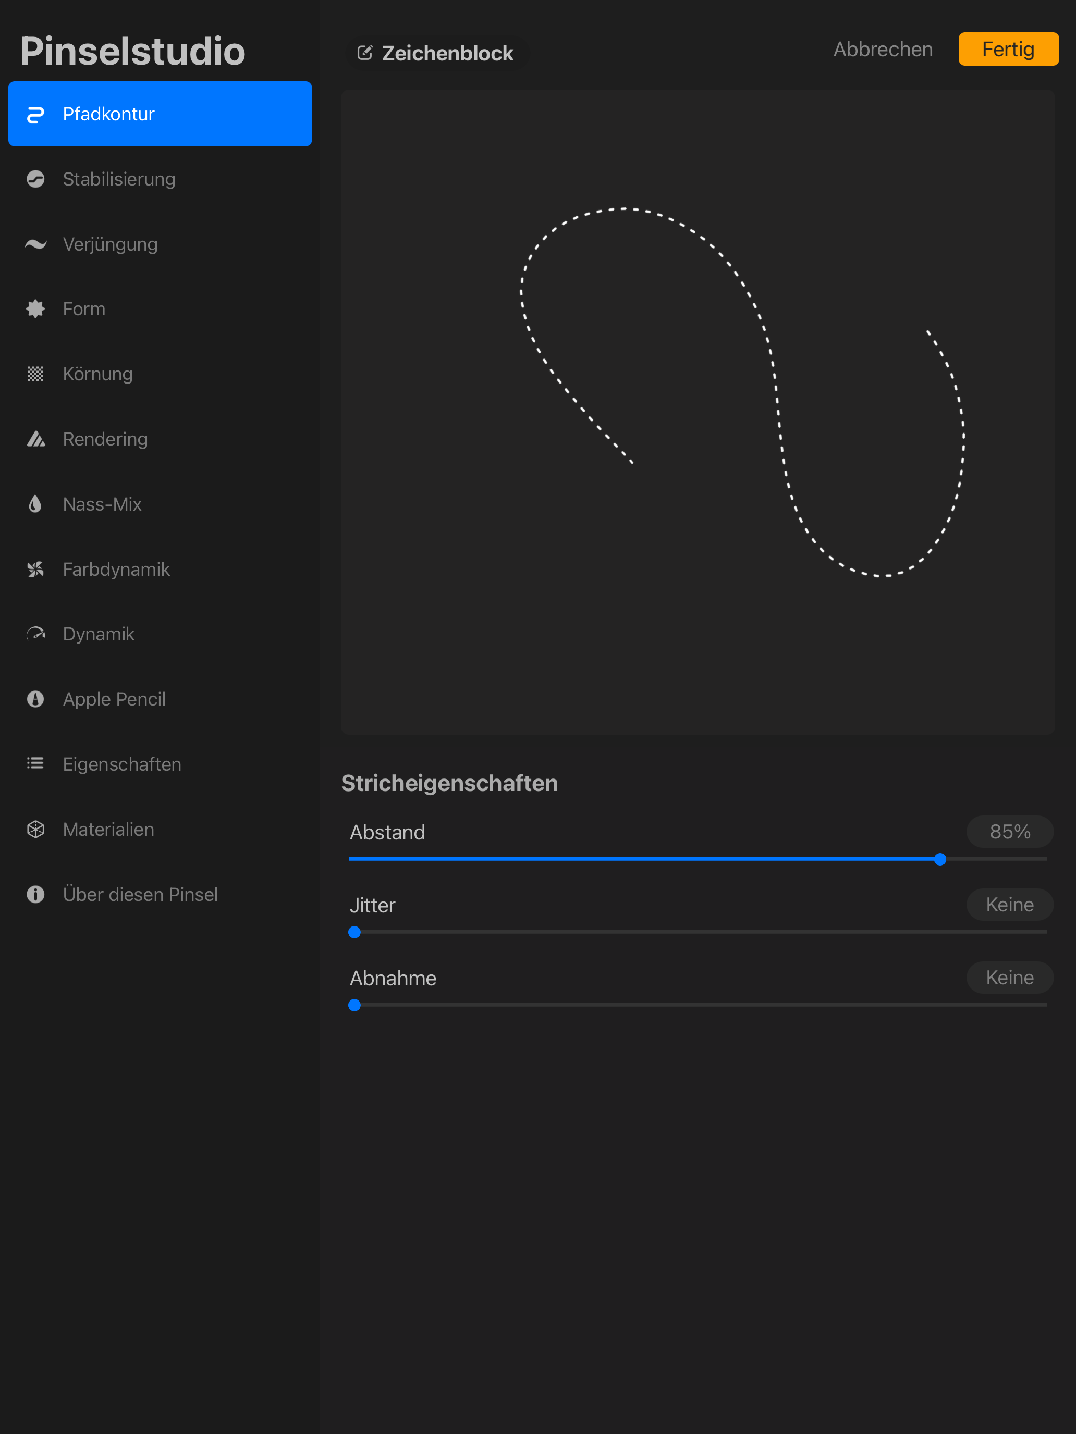
Task: Cancel with the Abbrechen button
Action: tap(883, 50)
